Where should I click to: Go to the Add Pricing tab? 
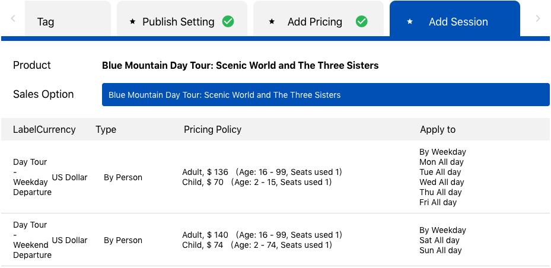tap(314, 22)
